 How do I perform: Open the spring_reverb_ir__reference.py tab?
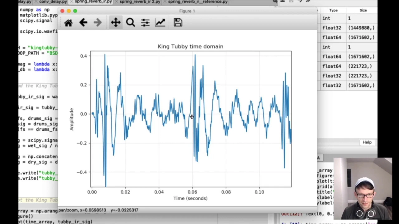tap(198, 2)
